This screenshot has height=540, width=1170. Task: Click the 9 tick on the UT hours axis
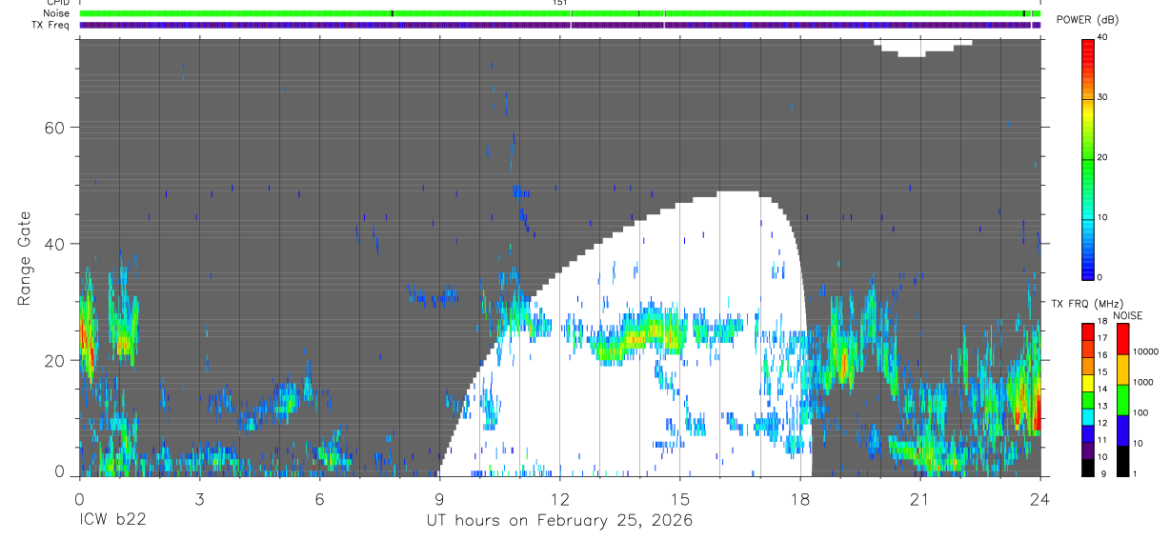point(439,497)
